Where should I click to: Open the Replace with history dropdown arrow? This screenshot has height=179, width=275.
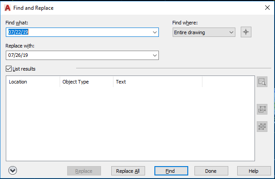point(154,55)
